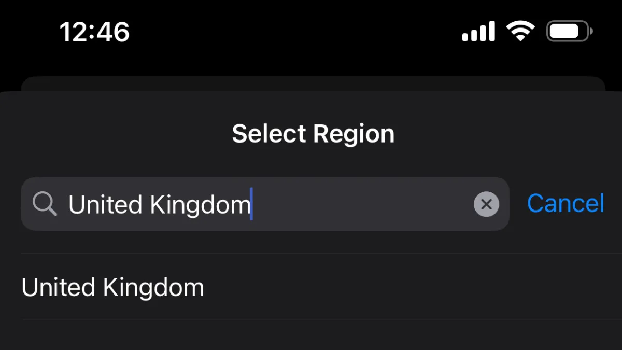Tap the cellular signal bars icon
Screen dimensions: 622x350
478,32
